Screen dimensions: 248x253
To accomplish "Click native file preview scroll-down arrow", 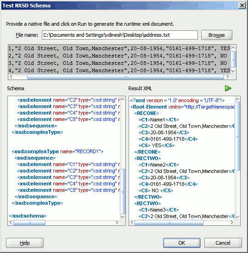I will [x=233, y=71].
